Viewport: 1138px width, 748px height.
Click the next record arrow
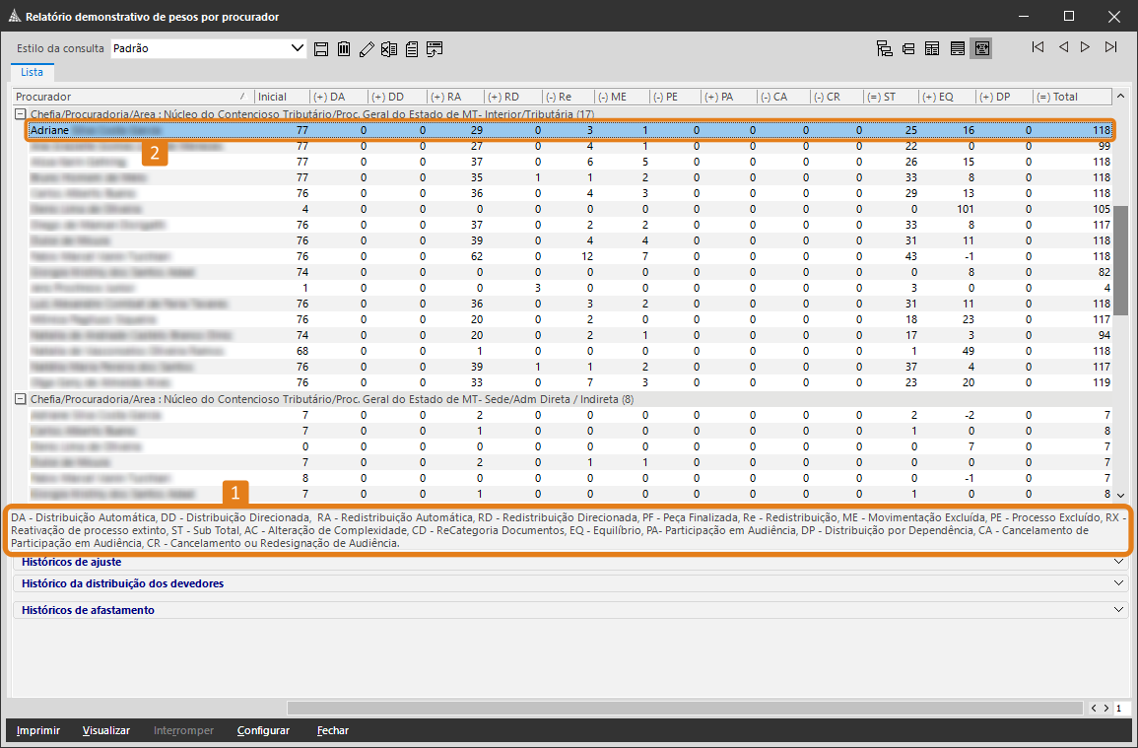(1085, 47)
